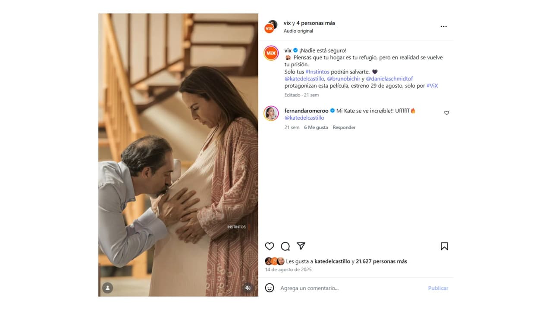Open the #Instintos hashtag link

click(317, 71)
